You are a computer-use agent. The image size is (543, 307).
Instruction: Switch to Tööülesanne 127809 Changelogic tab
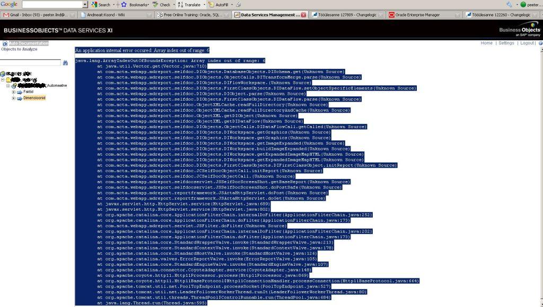tap(347, 15)
